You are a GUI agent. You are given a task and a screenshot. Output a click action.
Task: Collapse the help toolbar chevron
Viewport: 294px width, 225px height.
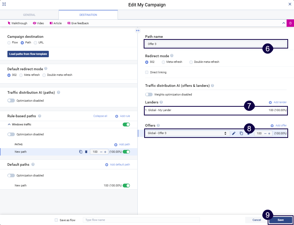tap(284, 23)
